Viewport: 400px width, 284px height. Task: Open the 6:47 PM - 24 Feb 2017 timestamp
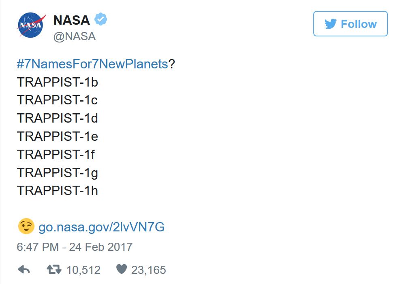pos(75,247)
